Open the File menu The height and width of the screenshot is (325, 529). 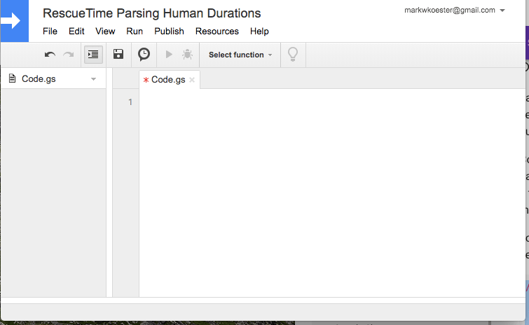(50, 32)
